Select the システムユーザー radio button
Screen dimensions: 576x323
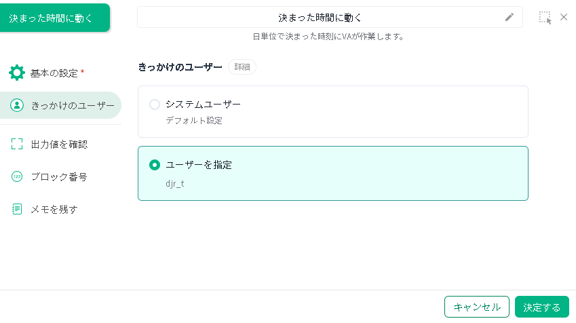pyautogui.click(x=155, y=104)
